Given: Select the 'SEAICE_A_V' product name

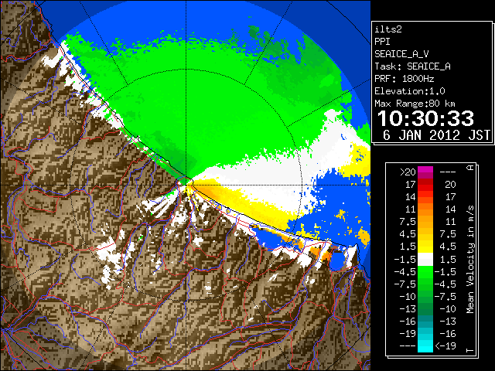Looking at the screenshot, I should pos(401,54).
